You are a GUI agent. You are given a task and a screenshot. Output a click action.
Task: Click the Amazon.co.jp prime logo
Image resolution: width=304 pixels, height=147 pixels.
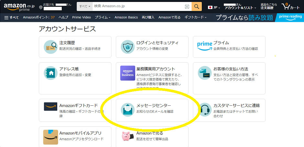[x=19, y=7]
